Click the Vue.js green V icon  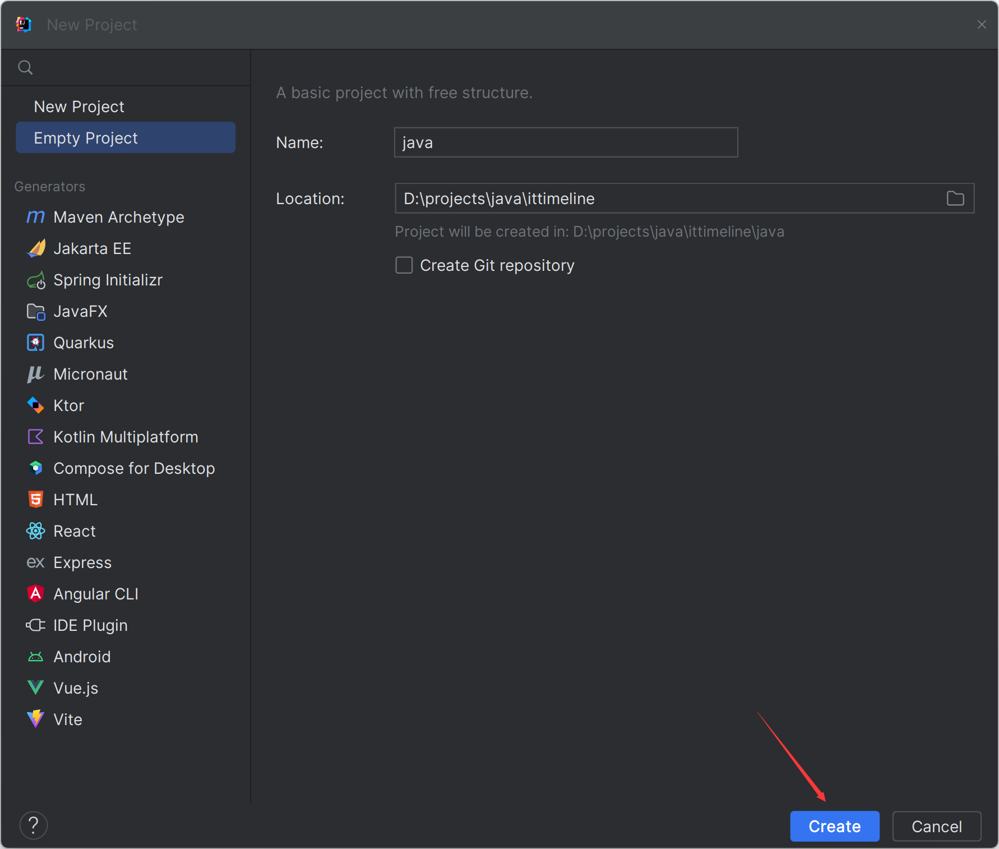[x=36, y=688]
